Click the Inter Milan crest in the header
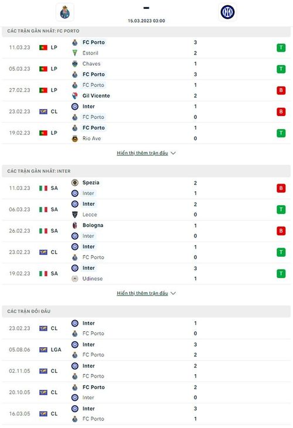Screen dimensions: 293x428 point(227,12)
